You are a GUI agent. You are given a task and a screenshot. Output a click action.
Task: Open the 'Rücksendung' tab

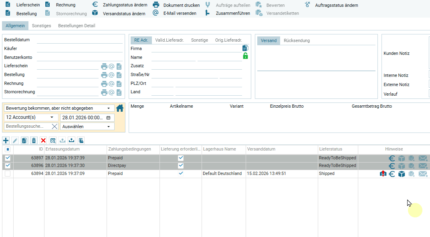coord(297,40)
